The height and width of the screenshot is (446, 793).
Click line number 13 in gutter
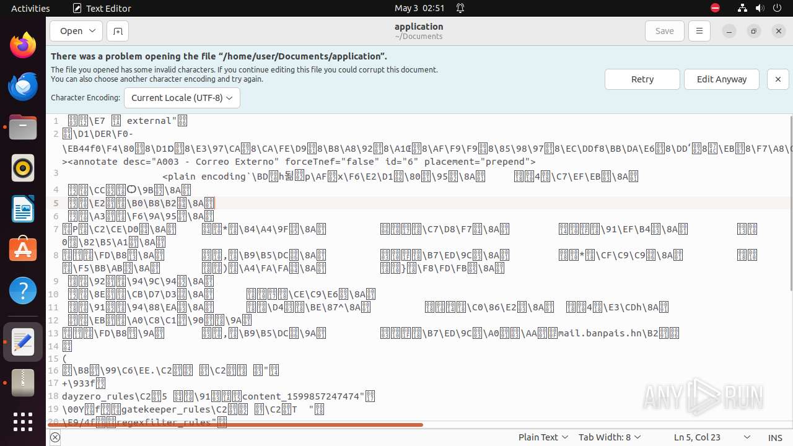click(53, 333)
